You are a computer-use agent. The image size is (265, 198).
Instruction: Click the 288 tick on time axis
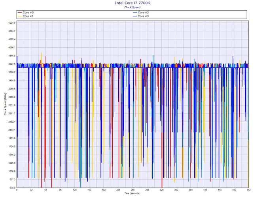(147, 190)
